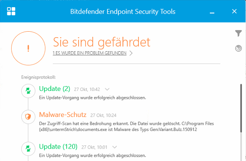The width and height of the screenshot is (246, 161).
Task: Expand the Update (2) event details chevron
Action: coord(107,89)
